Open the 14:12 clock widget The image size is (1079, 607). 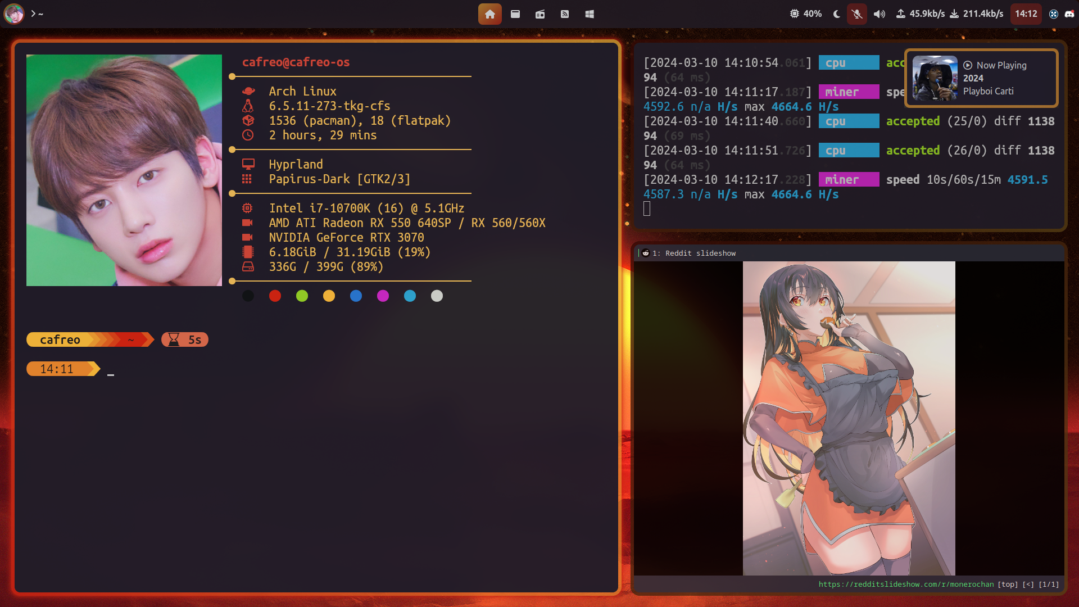(x=1026, y=14)
